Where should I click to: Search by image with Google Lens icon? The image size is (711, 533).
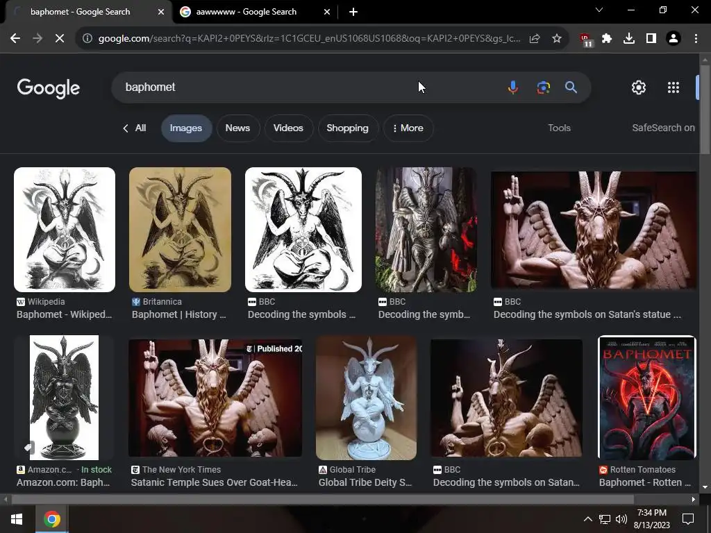click(543, 87)
